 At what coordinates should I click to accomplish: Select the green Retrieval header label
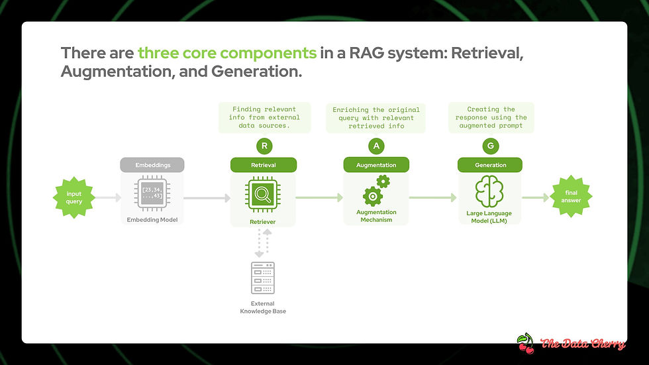(x=264, y=165)
